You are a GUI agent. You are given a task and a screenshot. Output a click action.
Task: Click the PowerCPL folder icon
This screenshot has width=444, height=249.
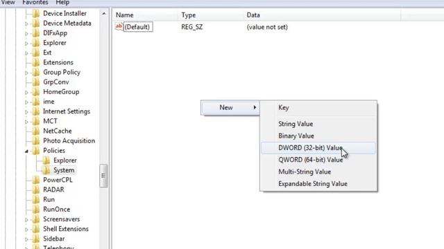tap(36, 180)
